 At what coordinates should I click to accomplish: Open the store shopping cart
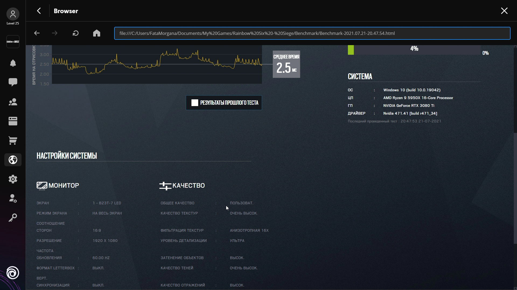pos(13,140)
